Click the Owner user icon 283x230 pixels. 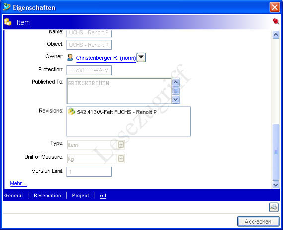(70, 57)
